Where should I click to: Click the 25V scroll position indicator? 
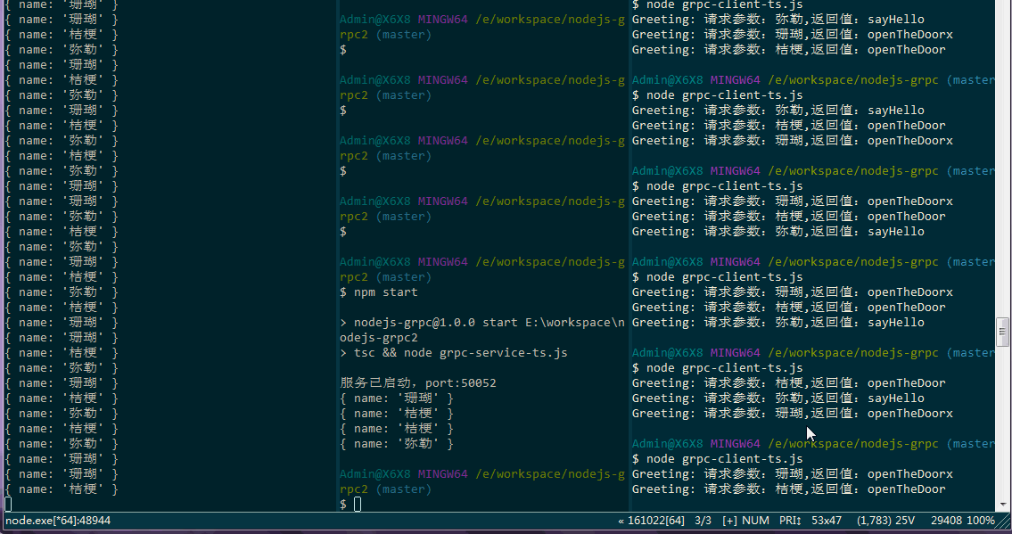point(904,521)
